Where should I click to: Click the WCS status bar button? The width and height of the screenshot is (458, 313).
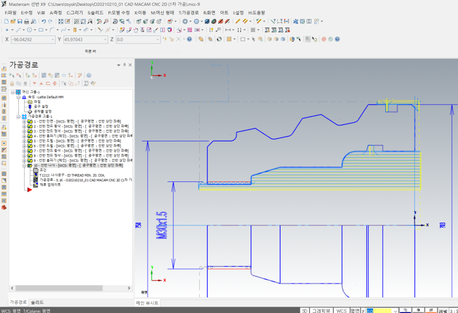(x=341, y=310)
